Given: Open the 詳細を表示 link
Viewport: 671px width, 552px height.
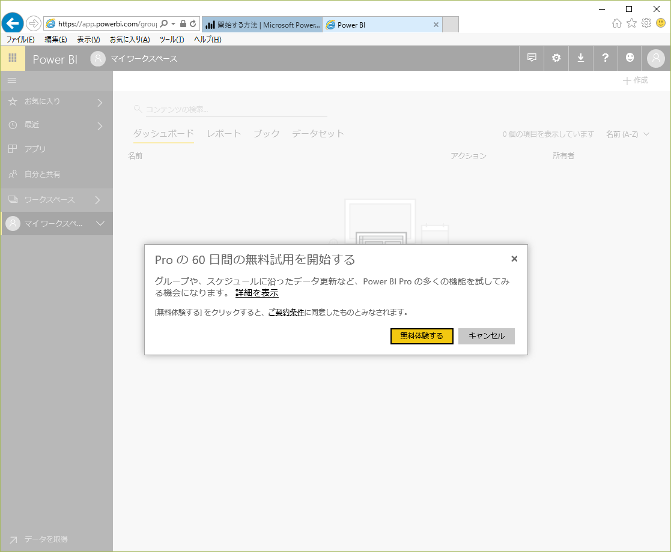Looking at the screenshot, I should (257, 293).
